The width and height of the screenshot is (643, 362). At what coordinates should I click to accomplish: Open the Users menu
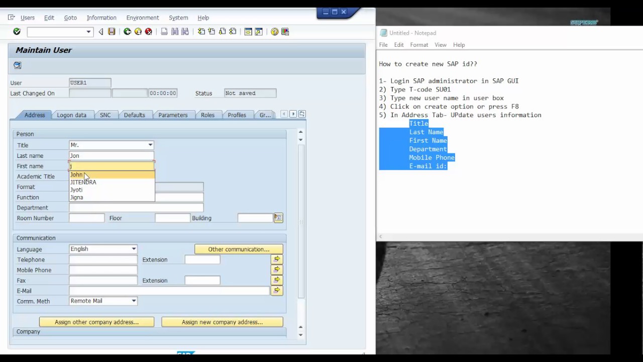point(28,18)
